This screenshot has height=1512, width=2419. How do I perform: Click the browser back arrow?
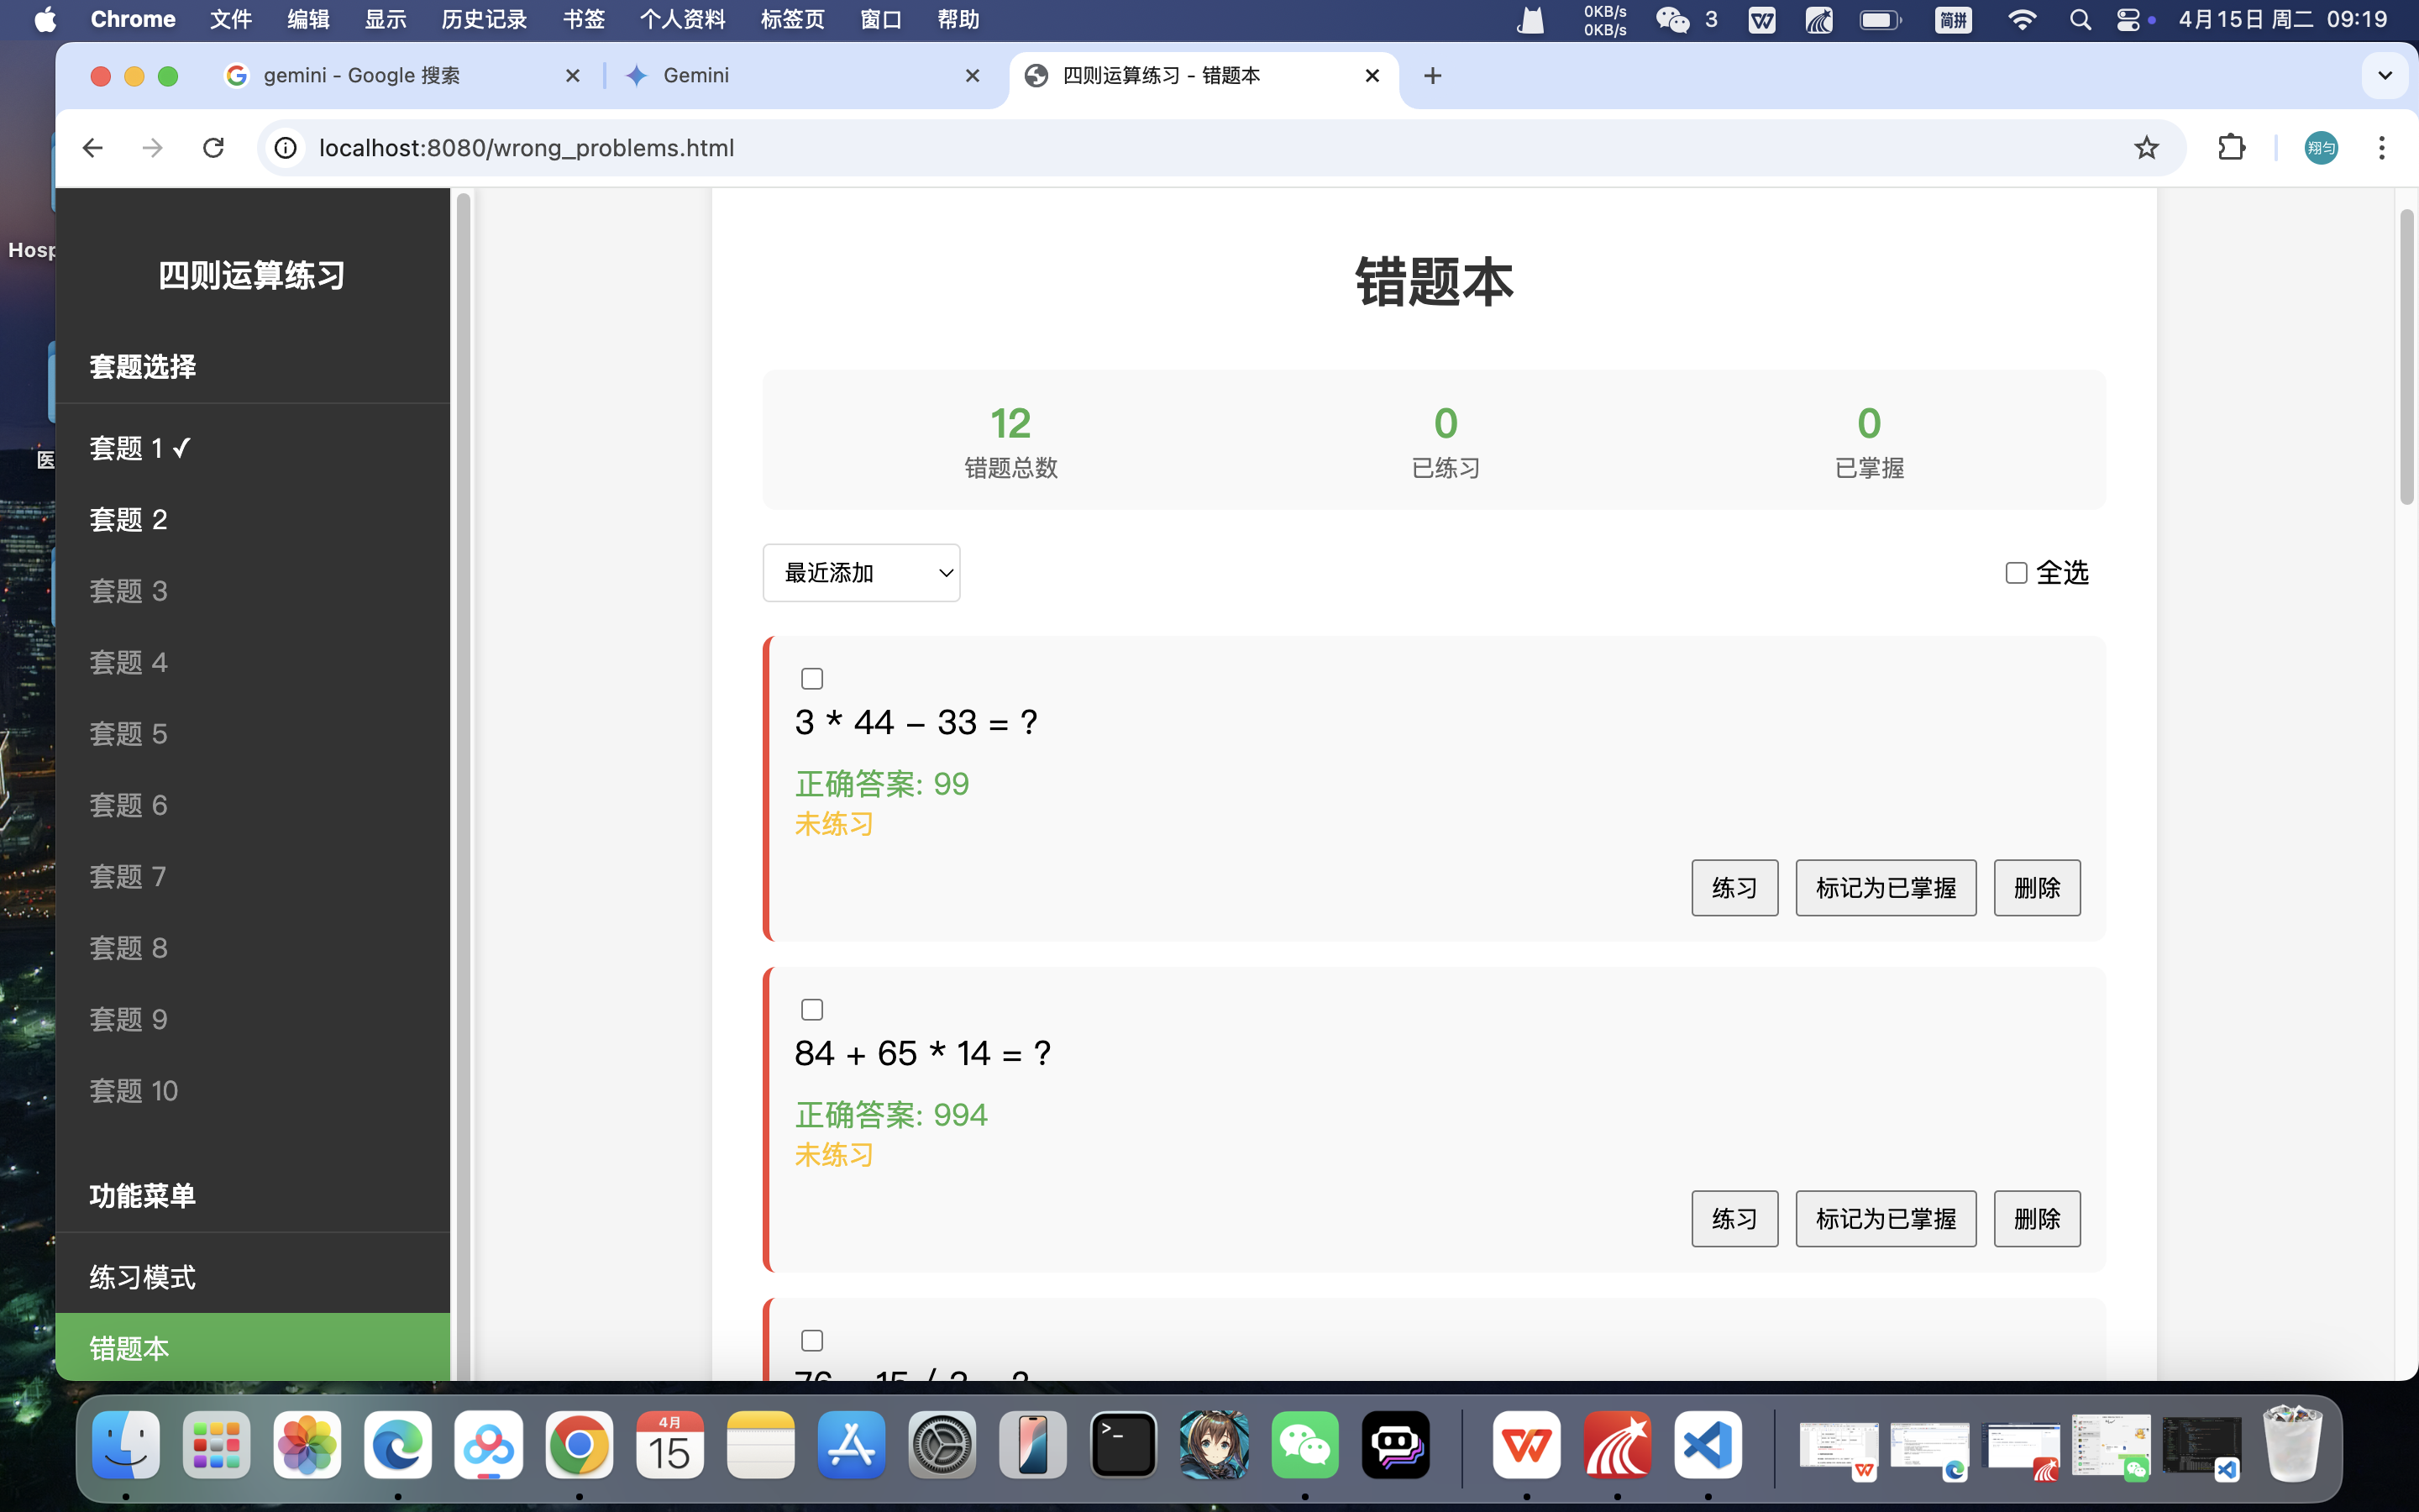tap(93, 148)
